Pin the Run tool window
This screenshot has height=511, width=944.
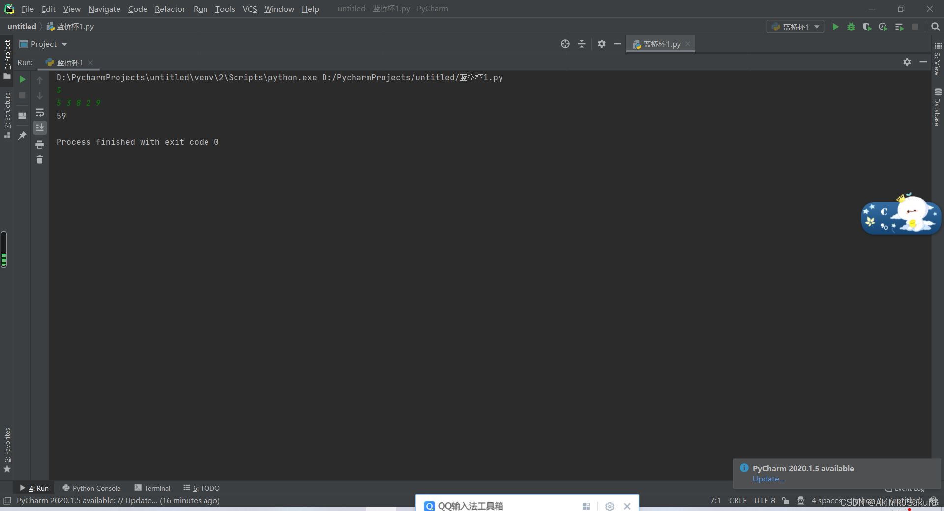point(22,135)
